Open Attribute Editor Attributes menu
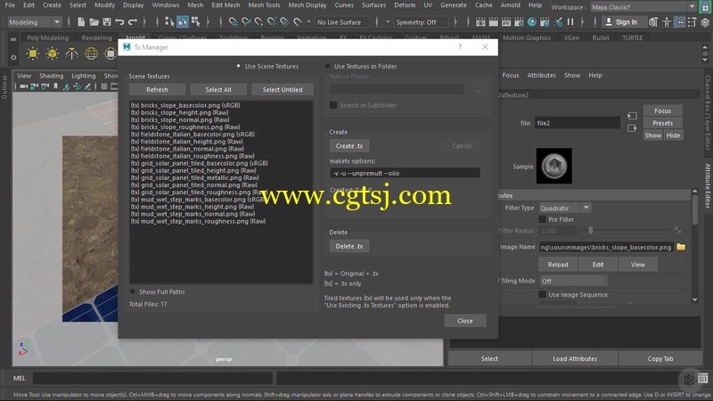This screenshot has height=401, width=713. (x=542, y=75)
